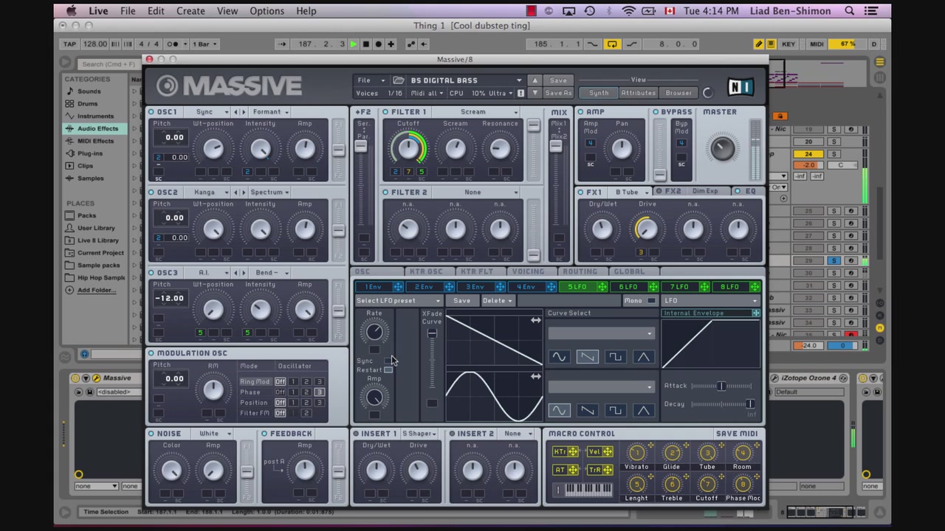Go to previous preset with the up arrow
This screenshot has width=945, height=531.
click(535, 80)
